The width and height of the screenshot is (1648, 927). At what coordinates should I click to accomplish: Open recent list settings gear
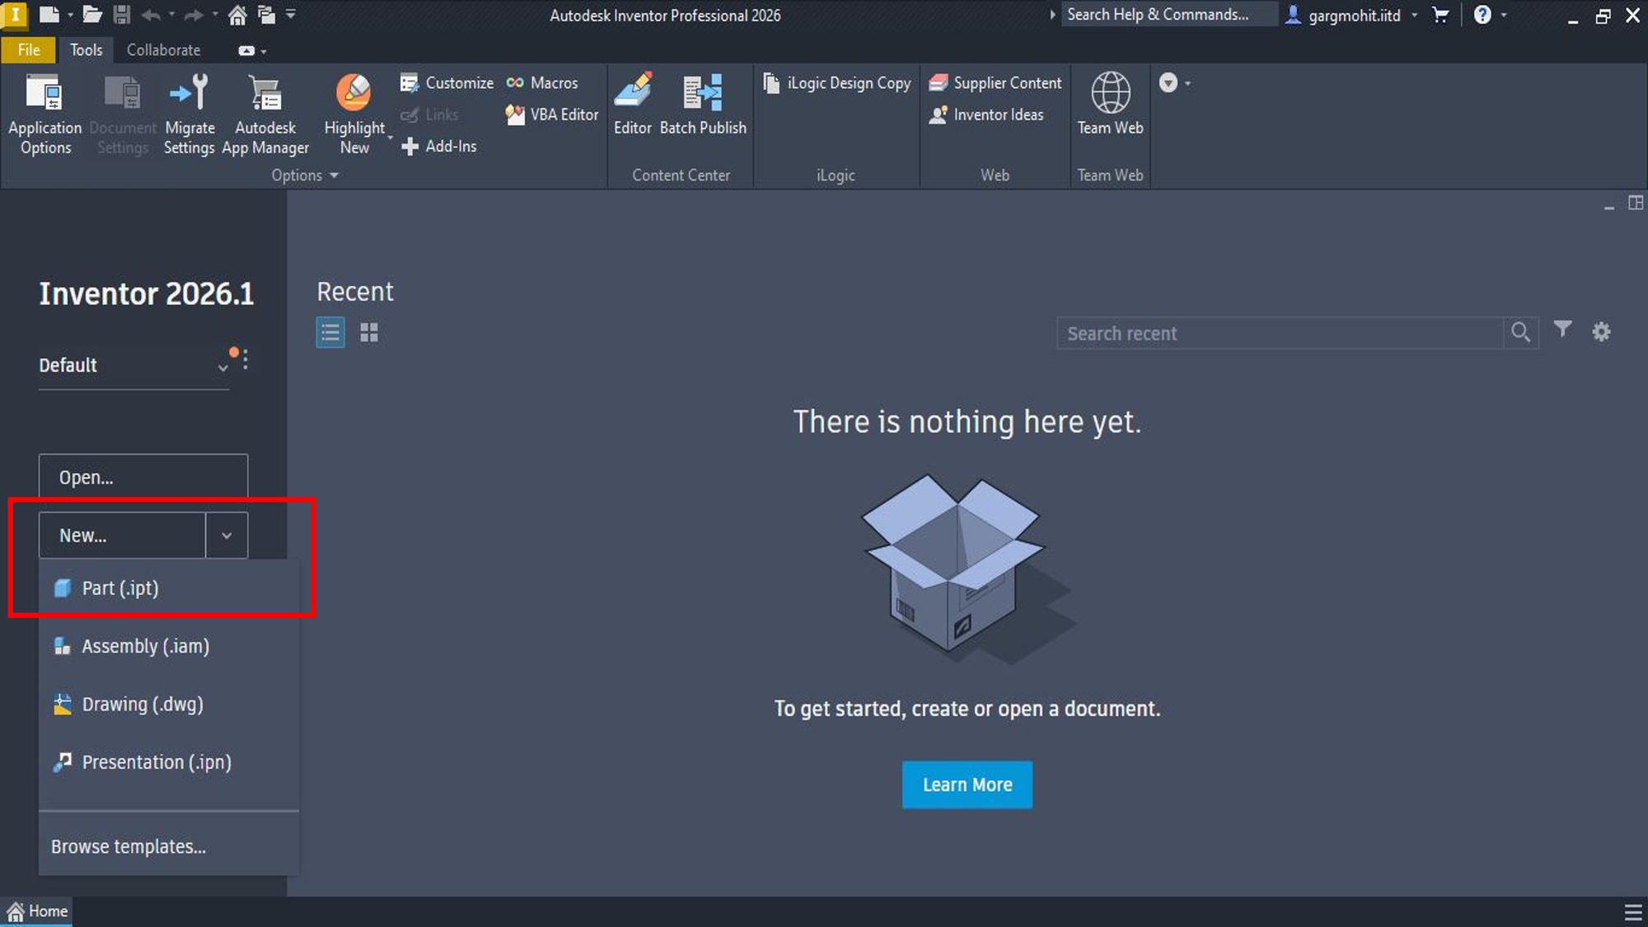pos(1601,332)
